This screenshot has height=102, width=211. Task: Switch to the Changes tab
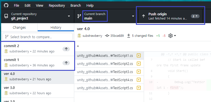coord(19,27)
